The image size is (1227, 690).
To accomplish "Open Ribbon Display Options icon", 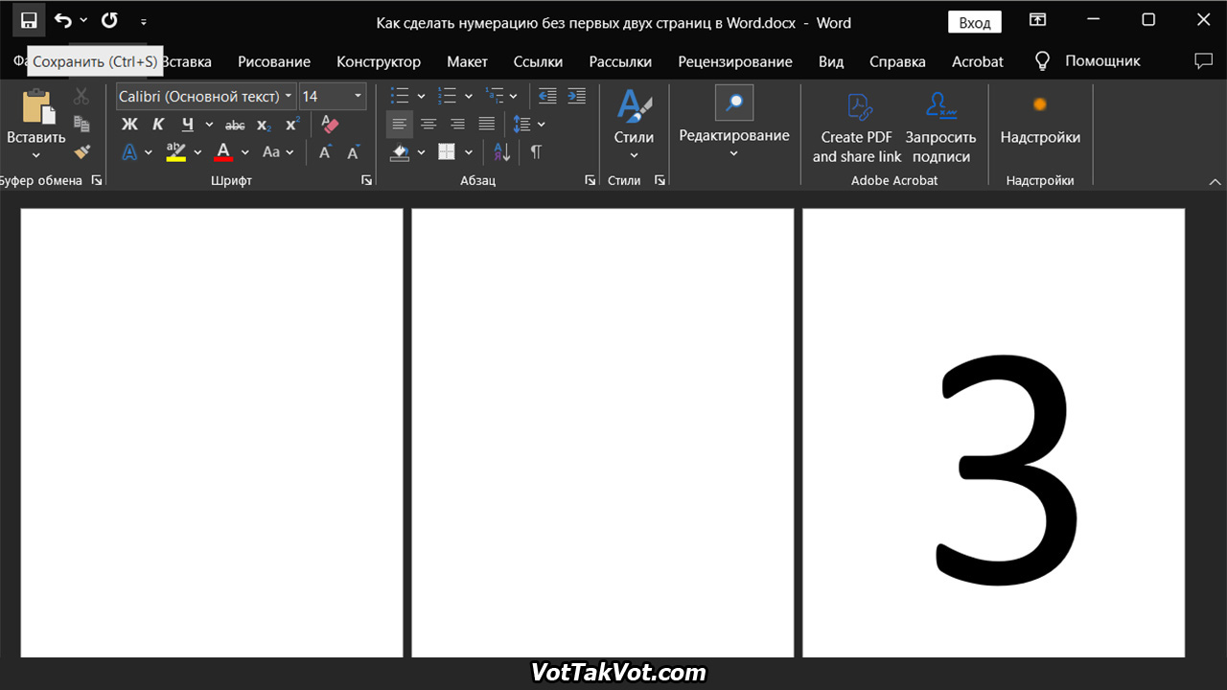I will click(x=1037, y=20).
